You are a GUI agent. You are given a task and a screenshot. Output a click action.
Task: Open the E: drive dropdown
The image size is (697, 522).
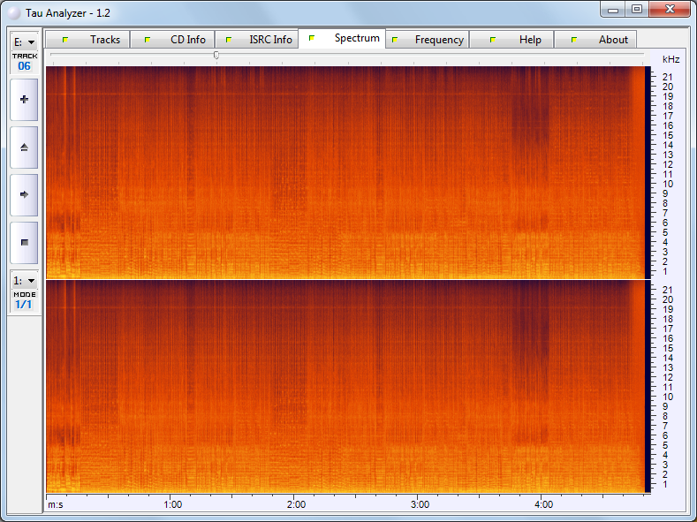[24, 42]
